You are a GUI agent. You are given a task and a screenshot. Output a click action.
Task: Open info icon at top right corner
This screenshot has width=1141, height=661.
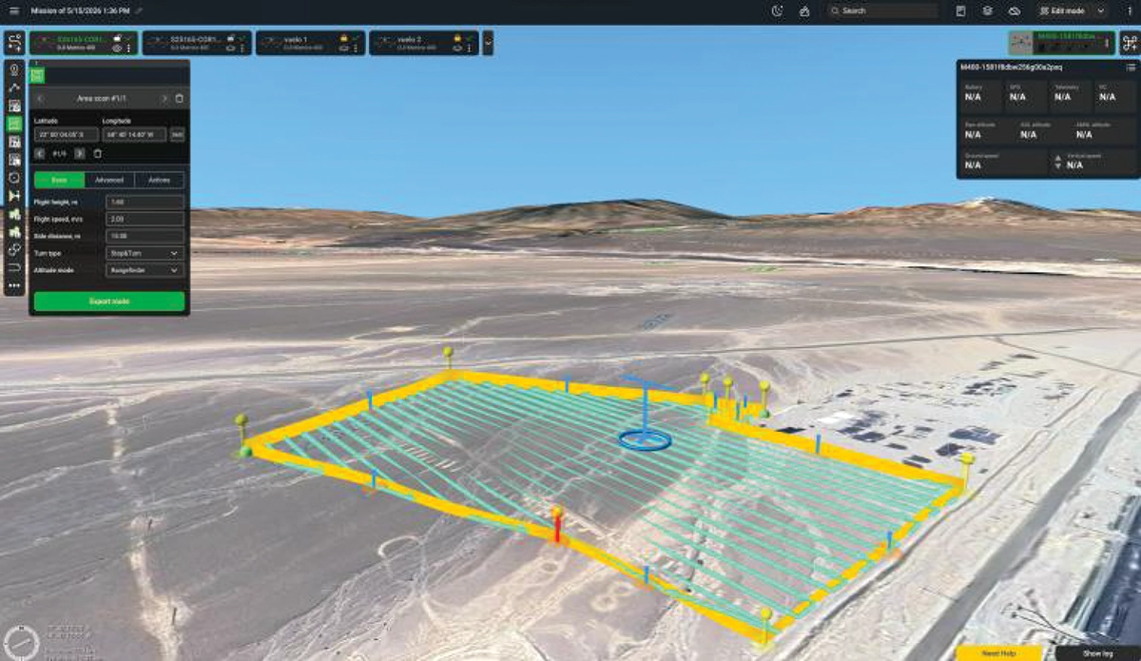point(1130,10)
